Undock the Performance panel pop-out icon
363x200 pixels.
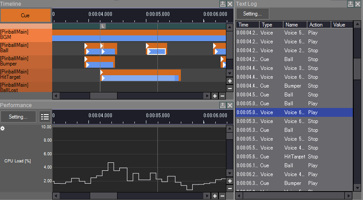point(222,105)
